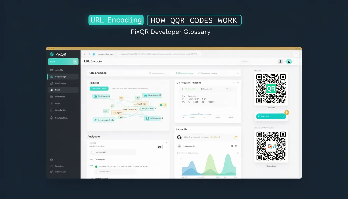Click the orange plus badge beside the teal button
Viewport: 348px width, 199px height.
tap(287, 112)
